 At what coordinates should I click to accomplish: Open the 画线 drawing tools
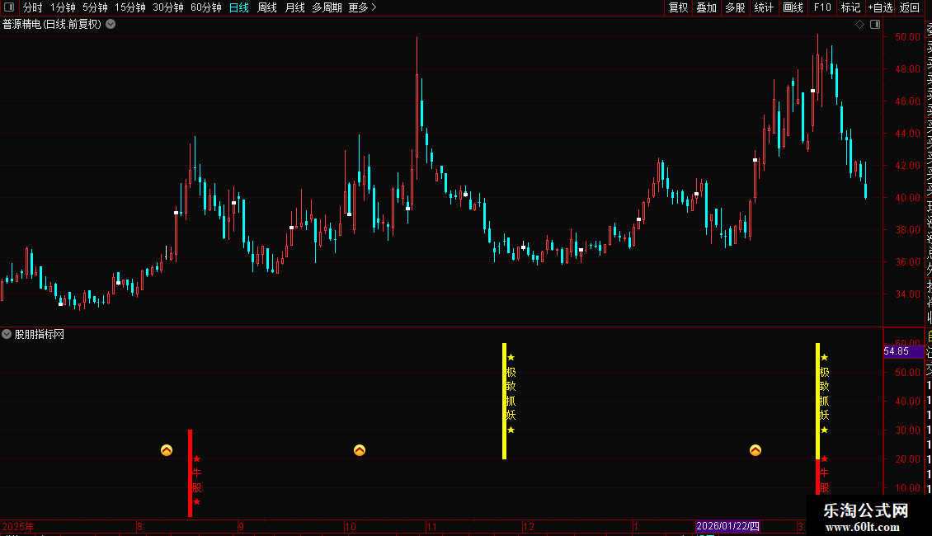tap(793, 7)
